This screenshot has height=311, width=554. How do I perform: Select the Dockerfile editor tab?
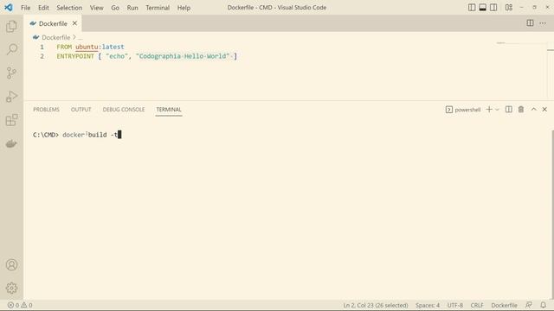(53, 23)
